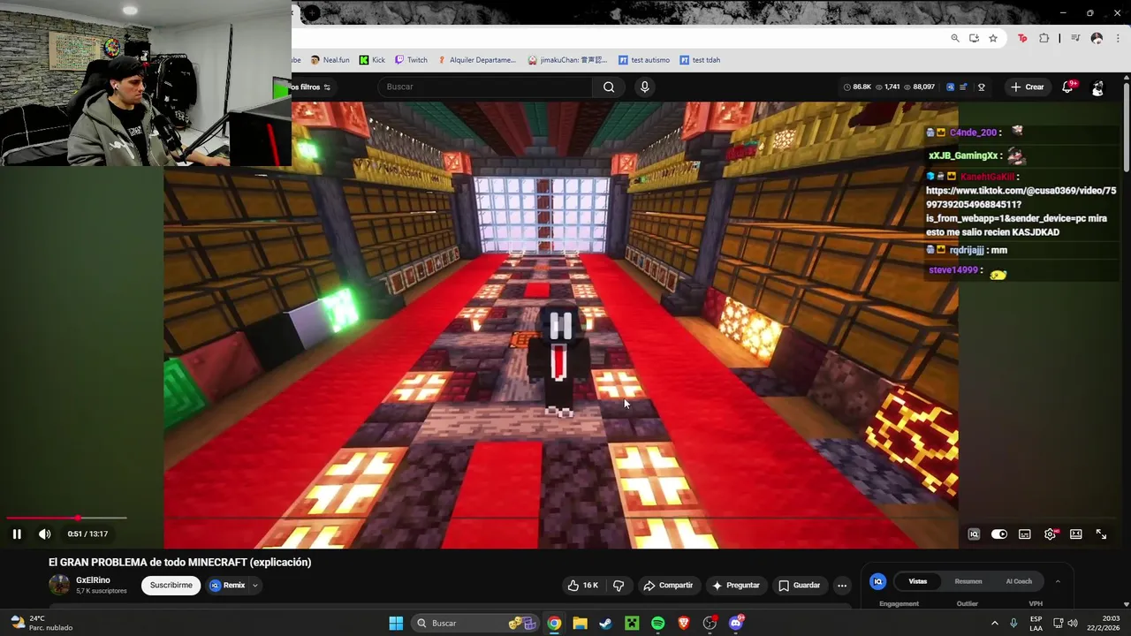Open GxElRino channel name link
The image size is (1131, 636).
pos(93,580)
